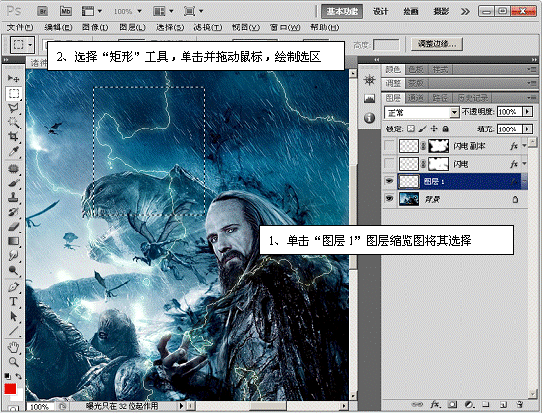Select the Move tool
This screenshot has height=413, width=542.
[x=13, y=78]
